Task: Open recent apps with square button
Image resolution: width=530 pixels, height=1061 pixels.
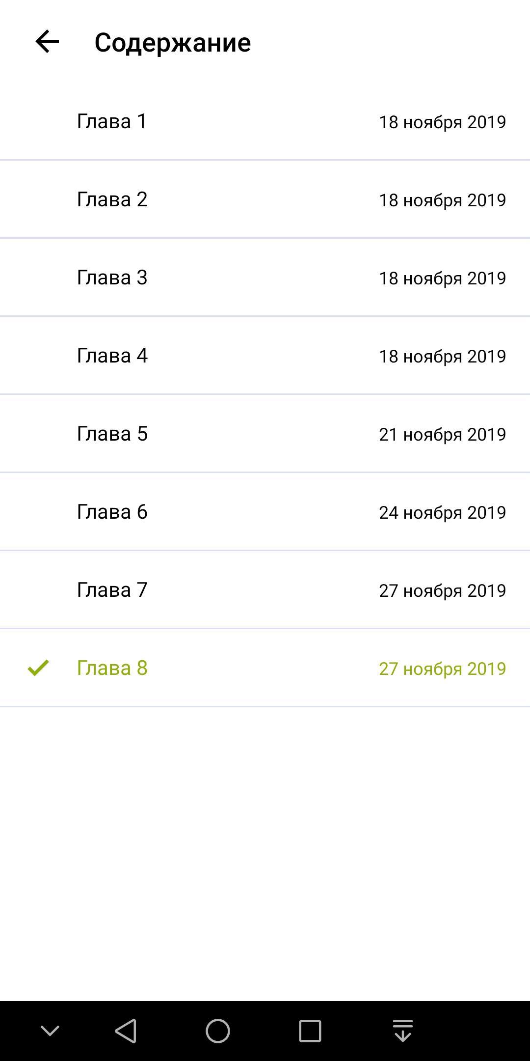Action: click(310, 1031)
